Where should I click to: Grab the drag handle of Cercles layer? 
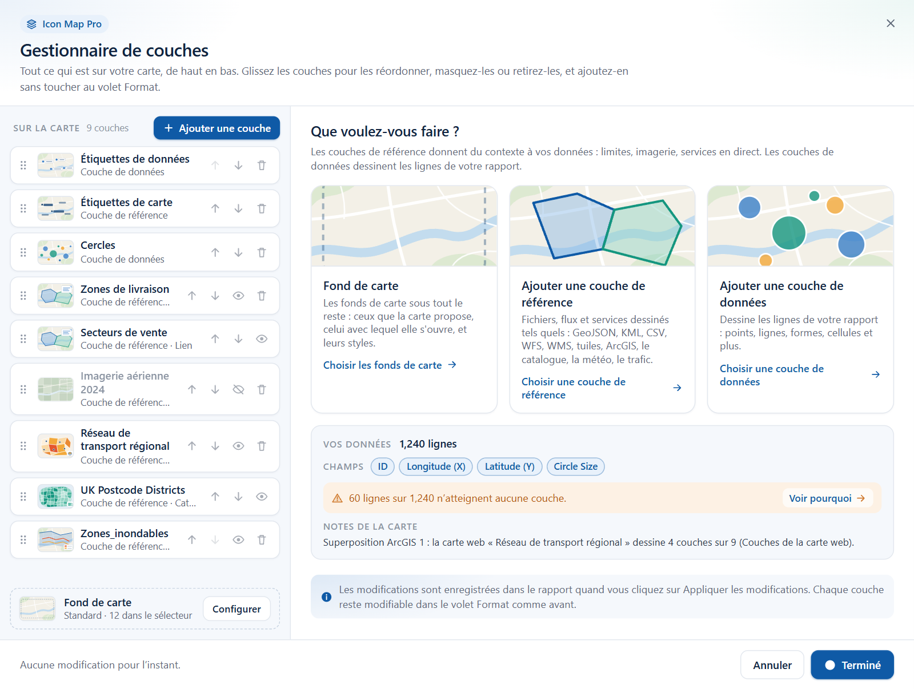point(23,252)
